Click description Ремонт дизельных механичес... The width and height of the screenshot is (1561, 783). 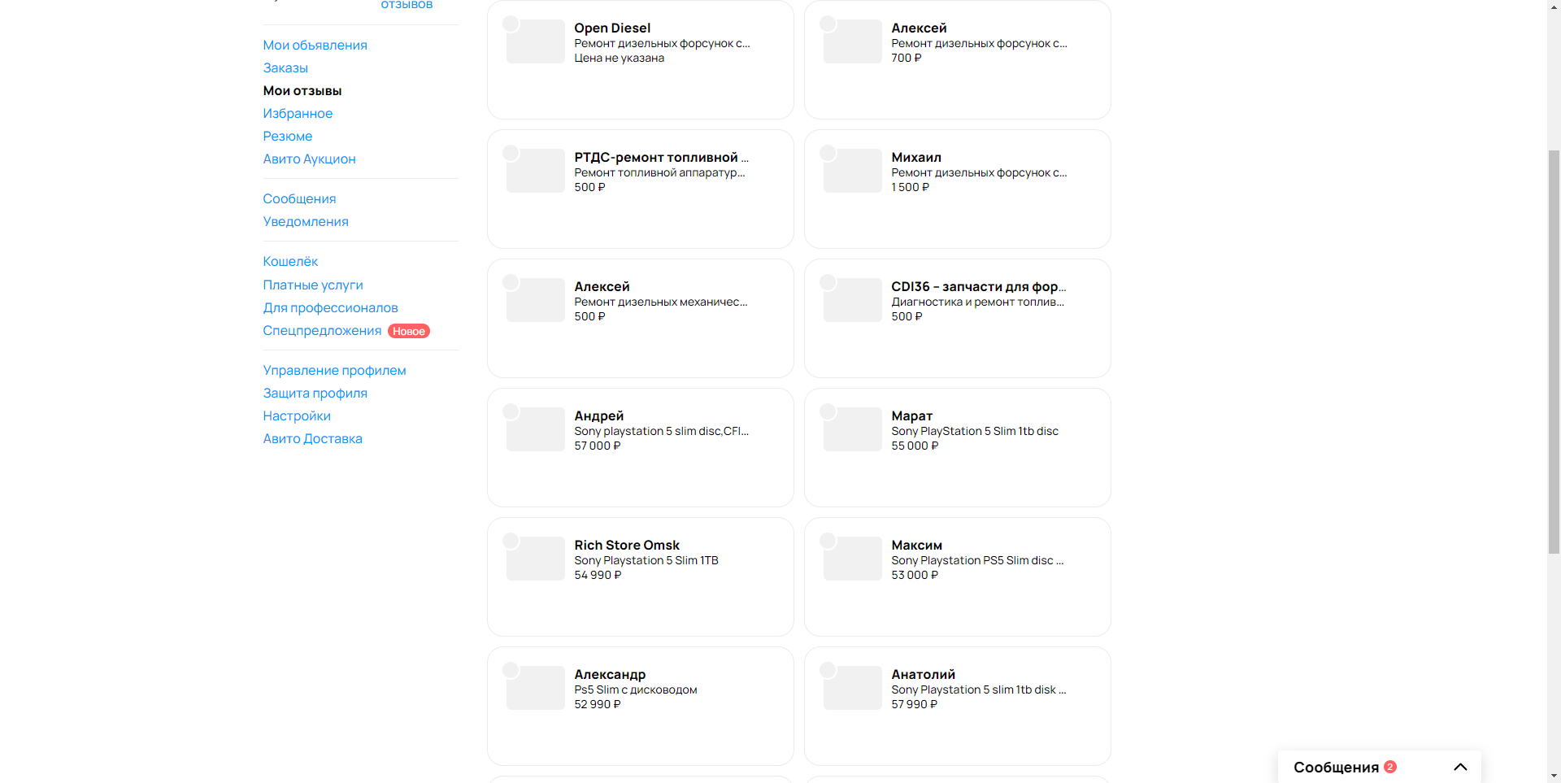(661, 302)
